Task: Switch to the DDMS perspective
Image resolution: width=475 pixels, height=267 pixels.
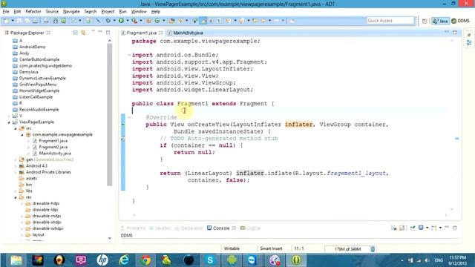Action: (x=461, y=21)
